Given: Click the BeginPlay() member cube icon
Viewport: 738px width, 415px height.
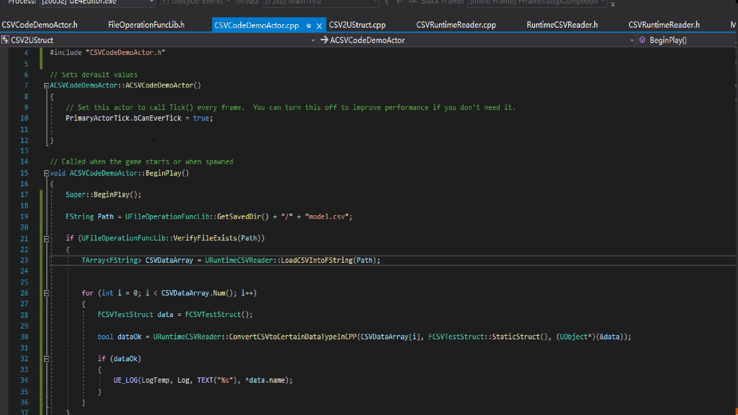Looking at the screenshot, I should [642, 40].
